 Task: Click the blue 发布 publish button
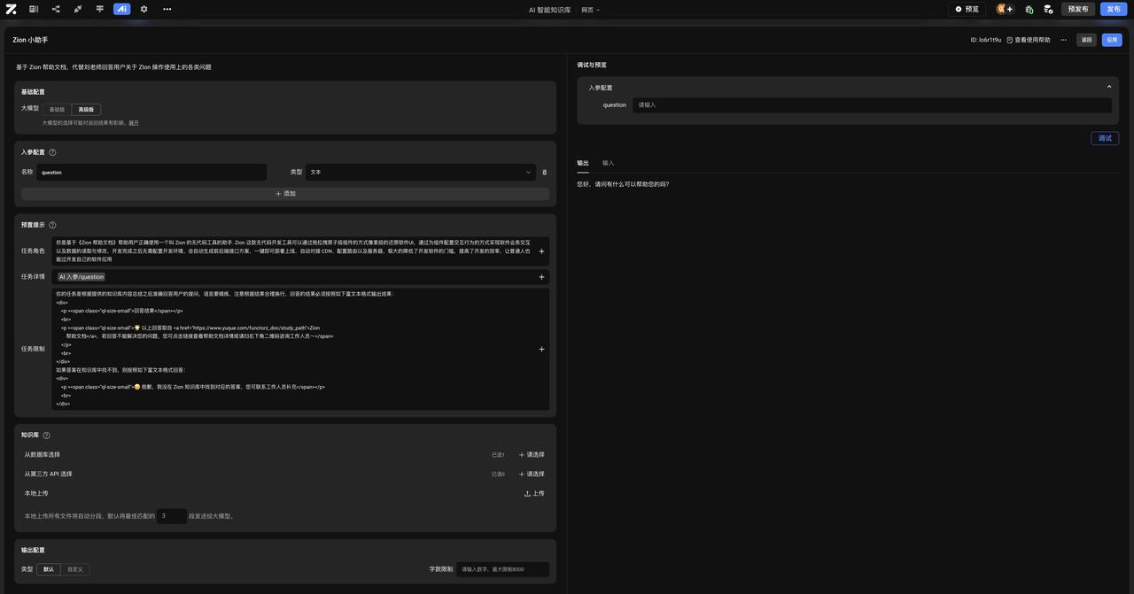coord(1114,9)
